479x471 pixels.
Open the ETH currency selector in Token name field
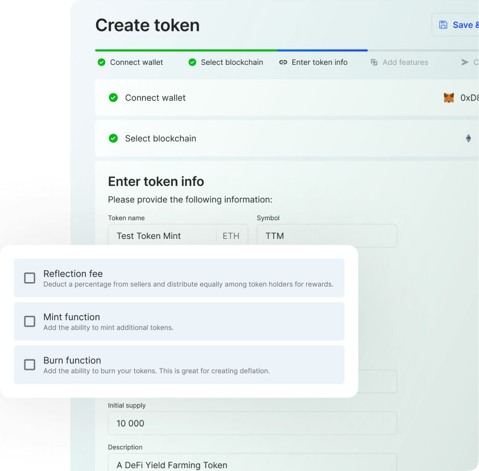click(230, 235)
